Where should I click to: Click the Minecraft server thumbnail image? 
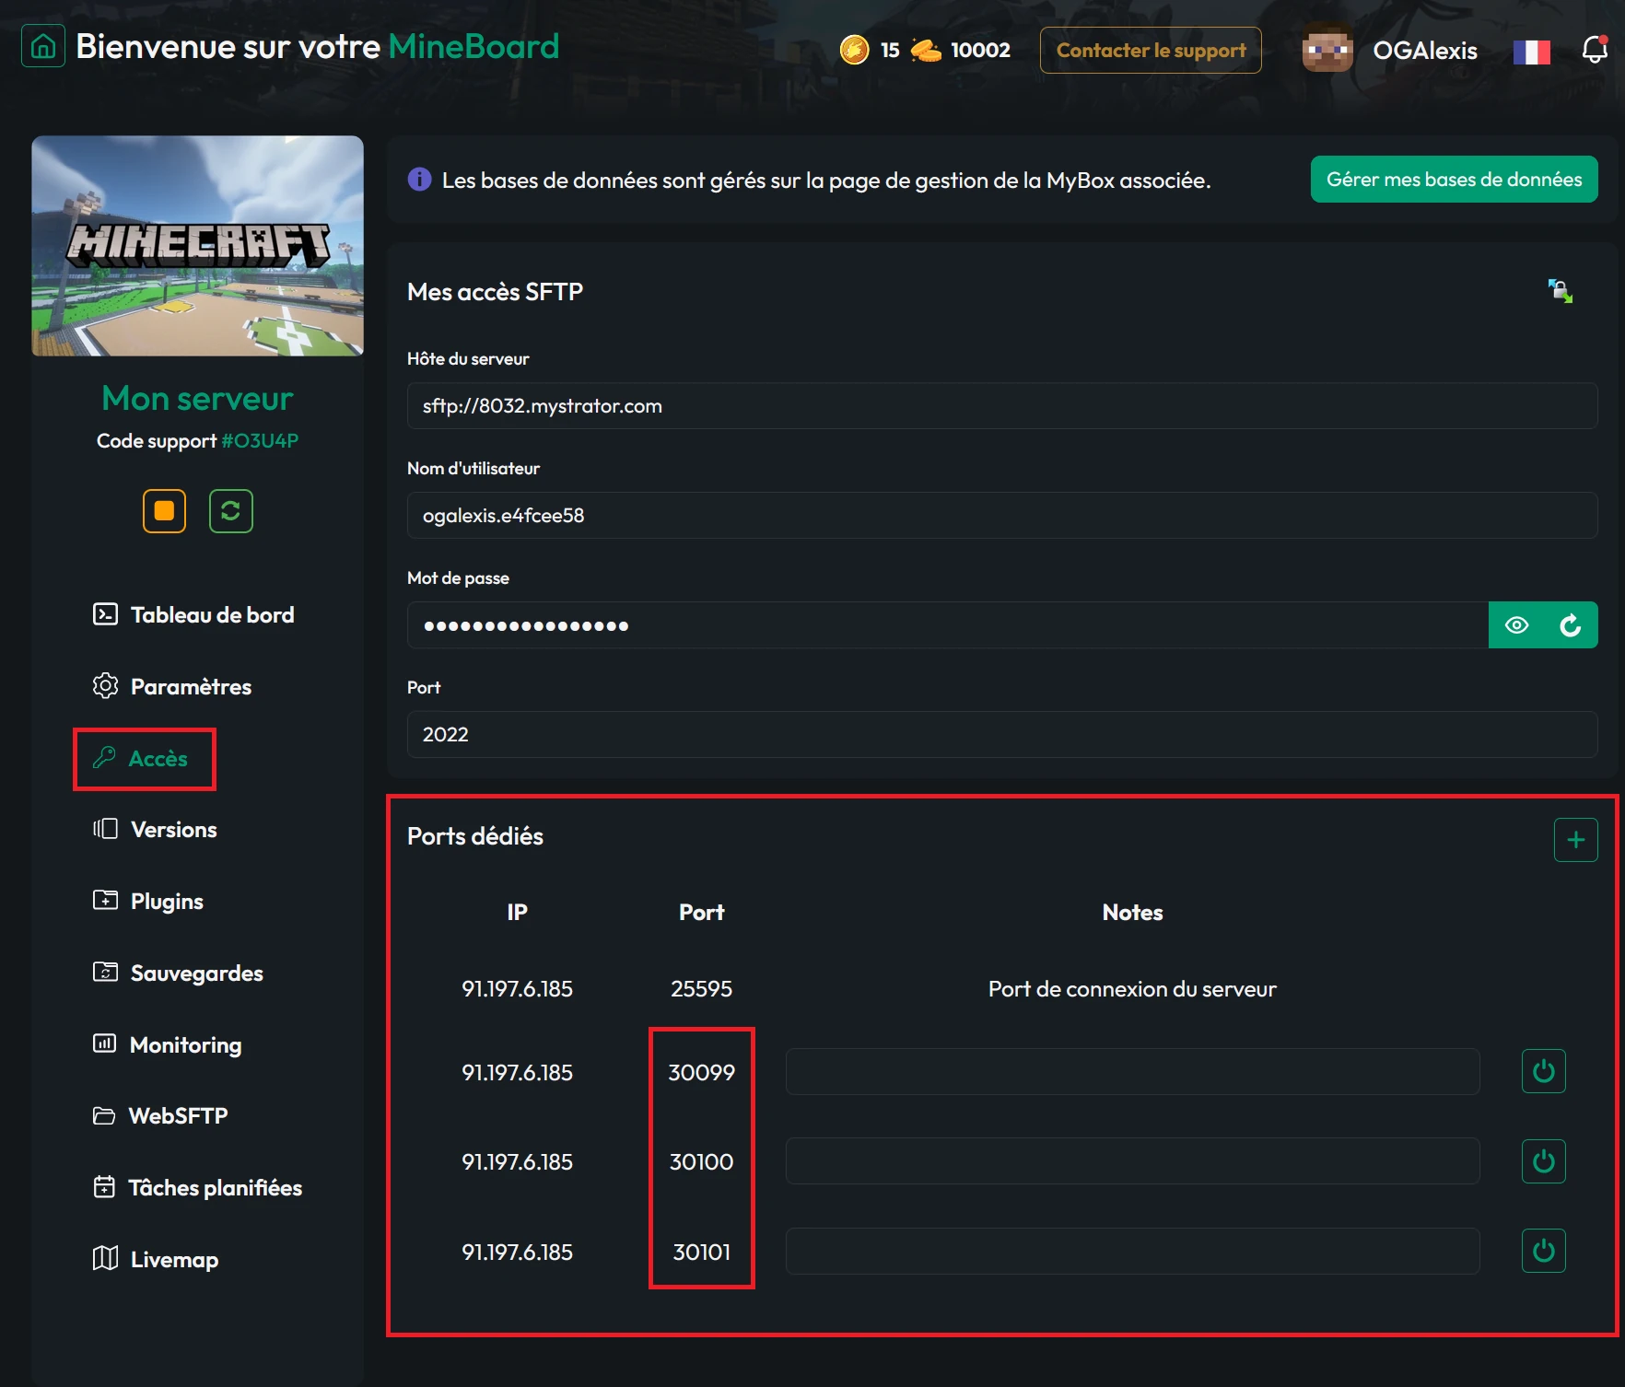[x=197, y=246]
